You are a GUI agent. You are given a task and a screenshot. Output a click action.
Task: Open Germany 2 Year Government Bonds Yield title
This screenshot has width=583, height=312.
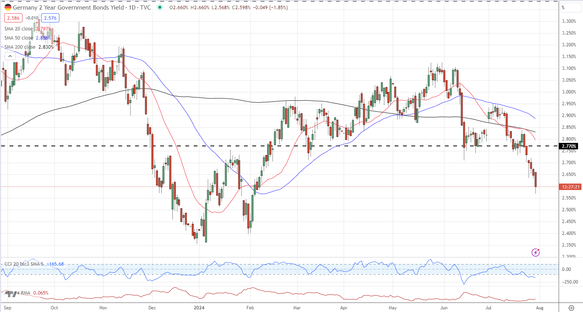pyautogui.click(x=68, y=7)
